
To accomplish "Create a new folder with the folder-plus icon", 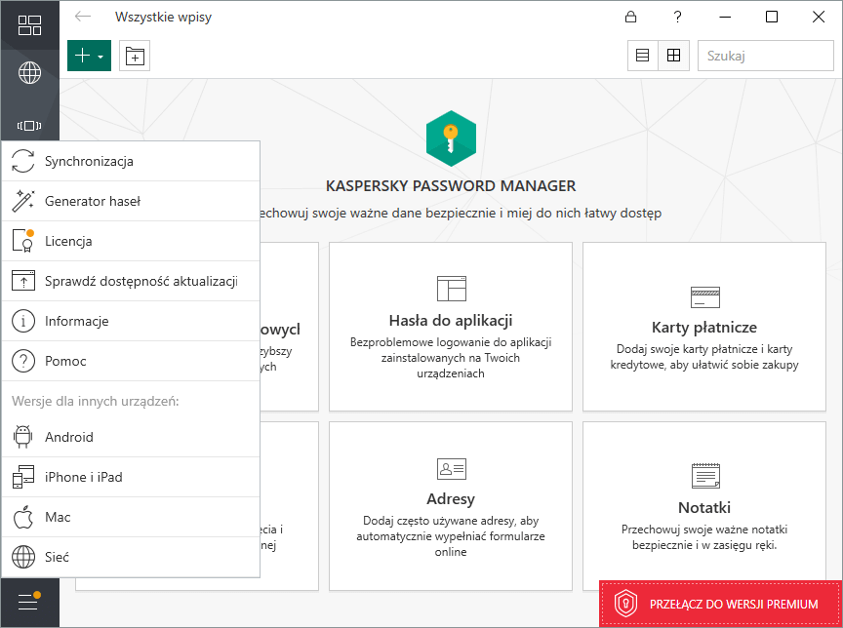I will [x=135, y=56].
